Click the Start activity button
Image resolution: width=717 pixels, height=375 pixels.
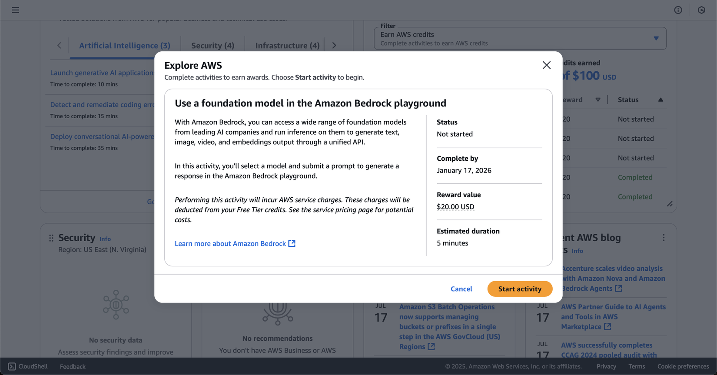point(520,289)
